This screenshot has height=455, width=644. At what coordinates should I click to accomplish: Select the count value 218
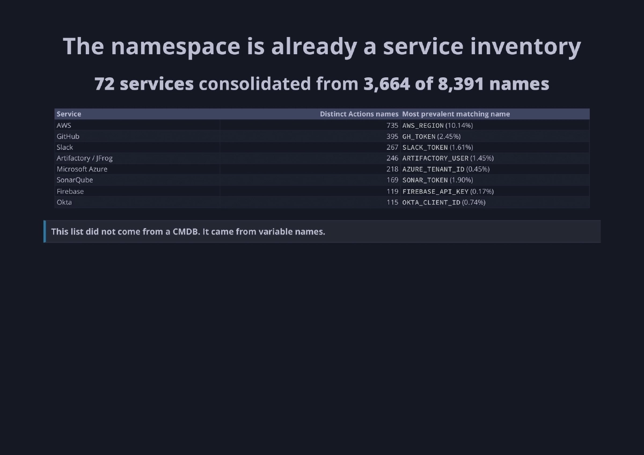392,169
